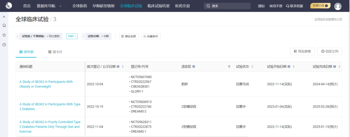This screenshot has height=137, width=350.
Task: Open the chat bubble icon in sidebar
Action: (4, 26)
